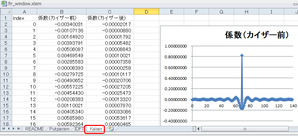Image resolution: width=298 pixels, height=136 pixels.
Task: Click cell with value -0.00279725
Action: 61,74
